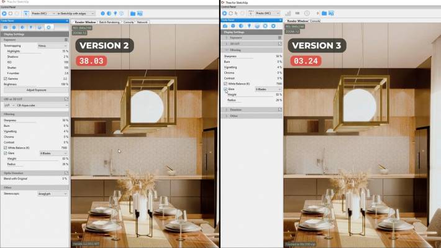
Task: Click the stop render square icon
Action: tap(11, 13)
